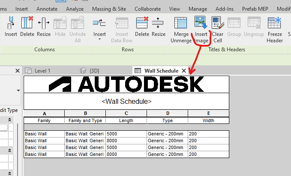
Task: Click the Width header cell
Action: (208, 120)
